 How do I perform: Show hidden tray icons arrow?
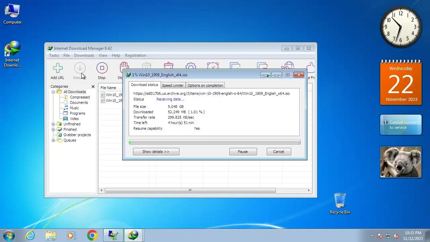(x=372, y=236)
